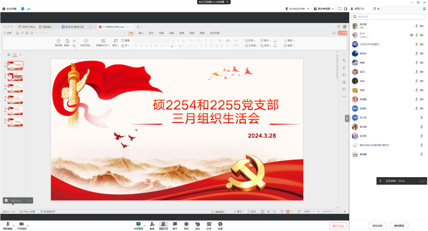The height and width of the screenshot is (231, 428).
Task: Toggle the 成员(15) members panel button
Action: (163, 225)
